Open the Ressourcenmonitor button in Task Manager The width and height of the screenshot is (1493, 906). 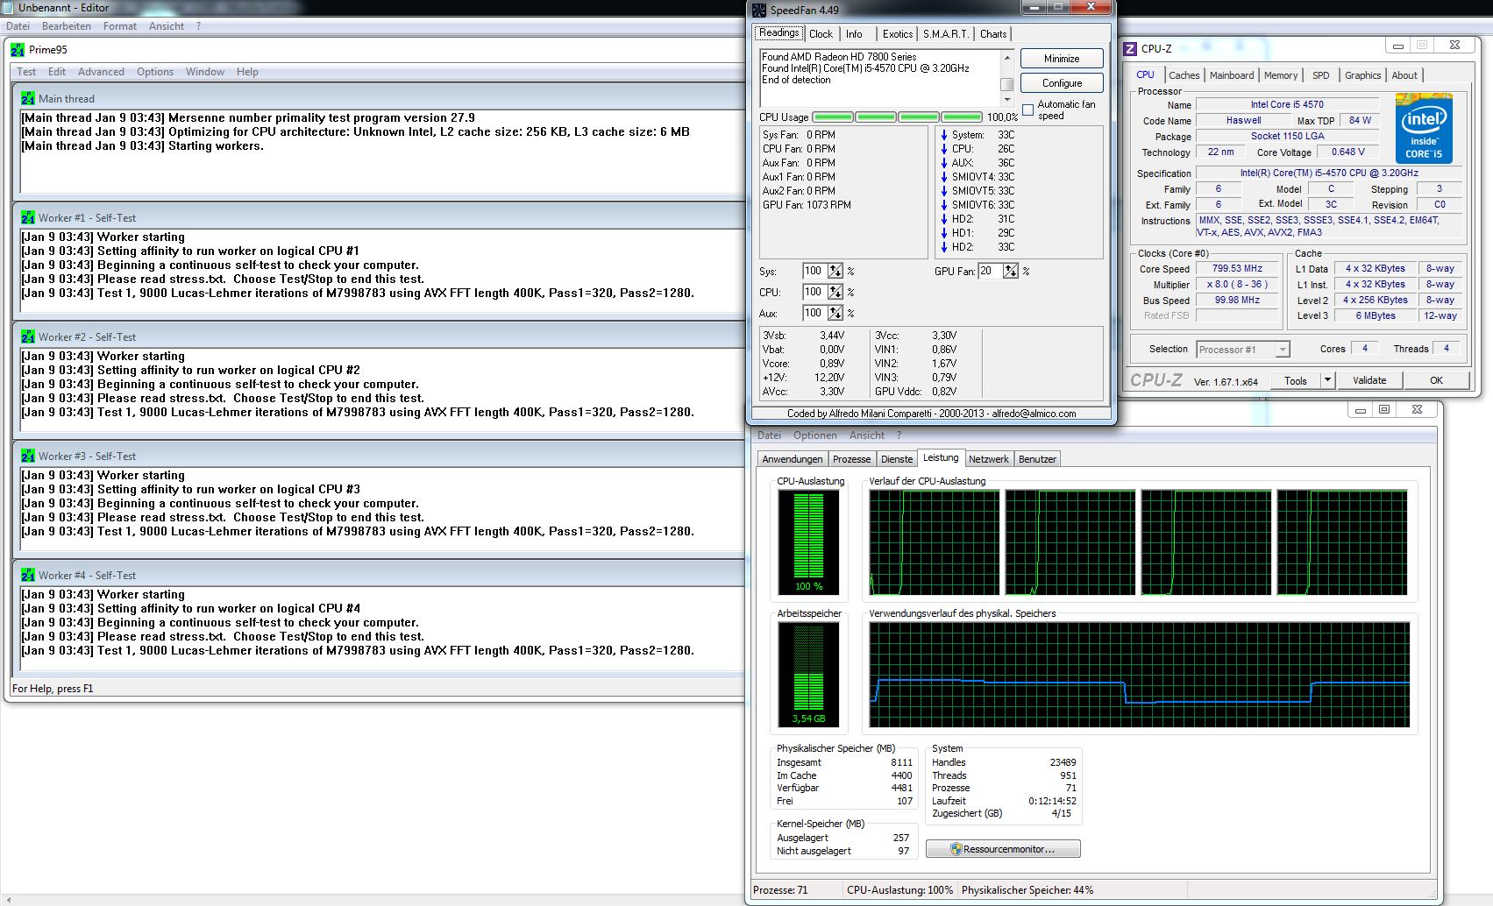(1003, 849)
